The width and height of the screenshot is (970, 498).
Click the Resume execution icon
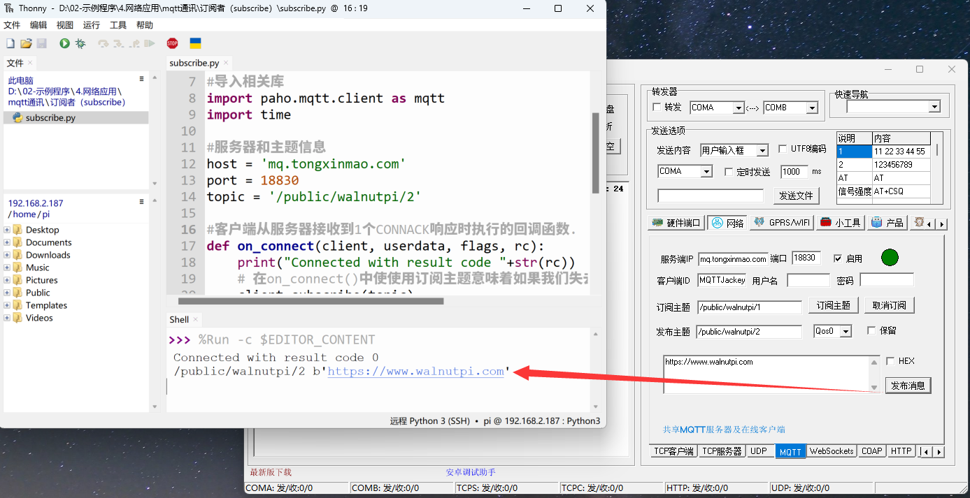pyautogui.click(x=149, y=43)
